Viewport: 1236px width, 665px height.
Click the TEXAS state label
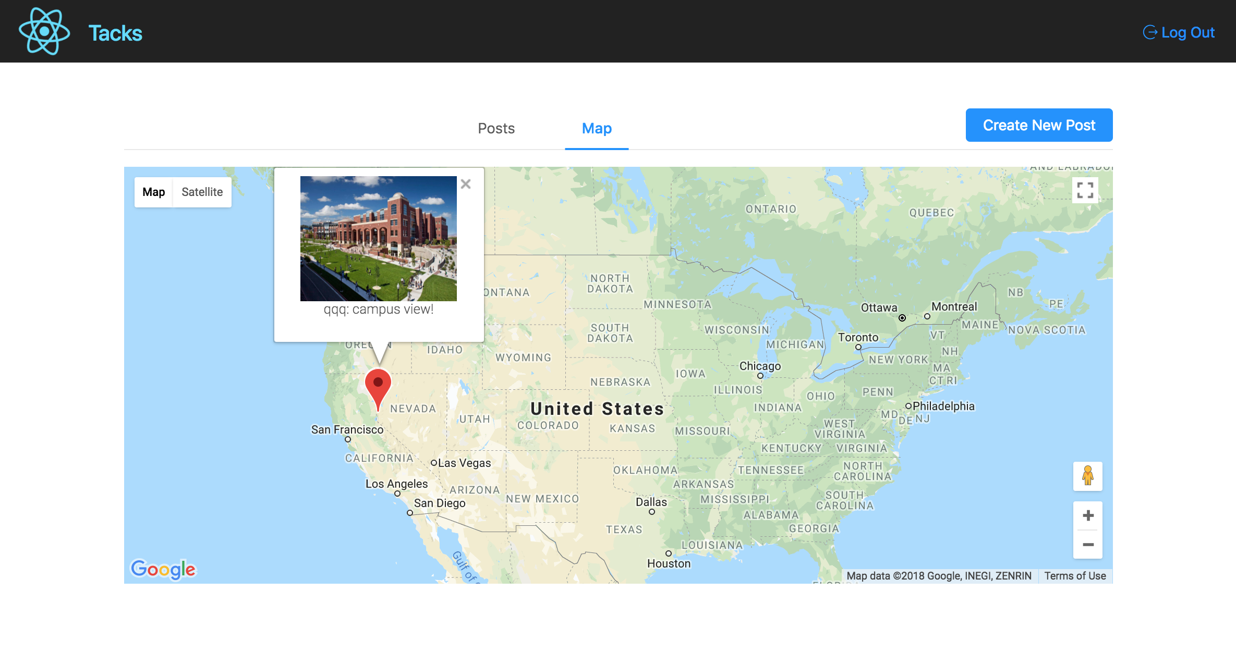click(624, 529)
